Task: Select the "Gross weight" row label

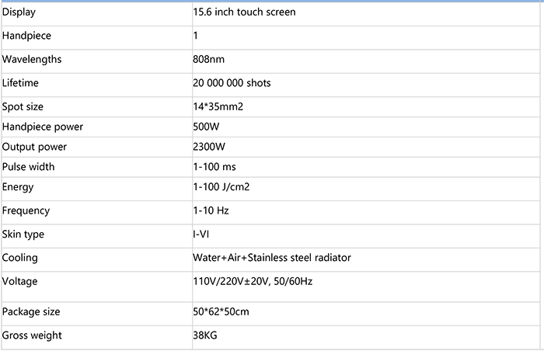Action: tap(32, 335)
